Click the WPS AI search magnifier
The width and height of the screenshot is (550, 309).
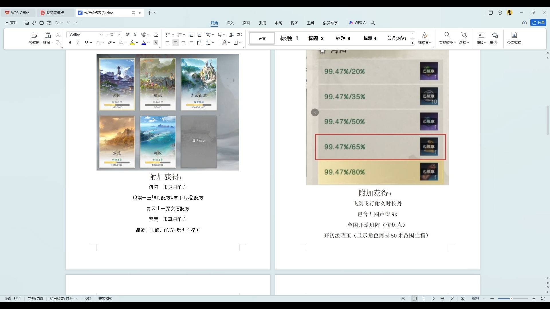point(373,23)
